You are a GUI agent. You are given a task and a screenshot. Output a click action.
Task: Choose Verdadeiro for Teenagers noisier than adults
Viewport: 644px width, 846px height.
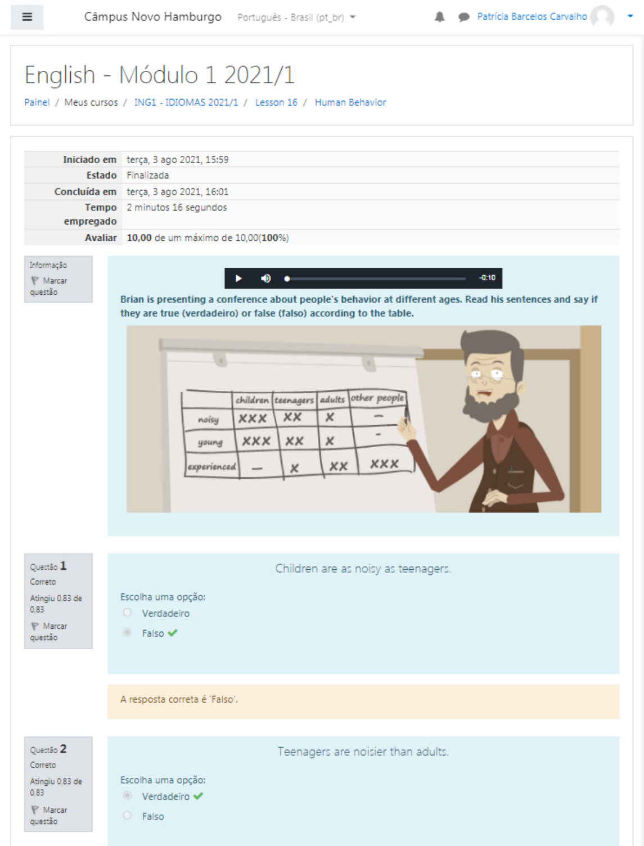pos(128,796)
